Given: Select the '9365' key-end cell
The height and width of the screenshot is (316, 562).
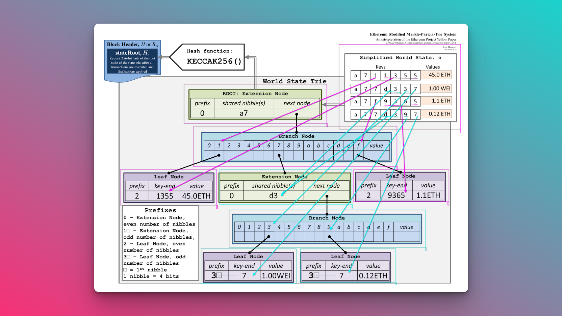Looking at the screenshot, I should [397, 195].
